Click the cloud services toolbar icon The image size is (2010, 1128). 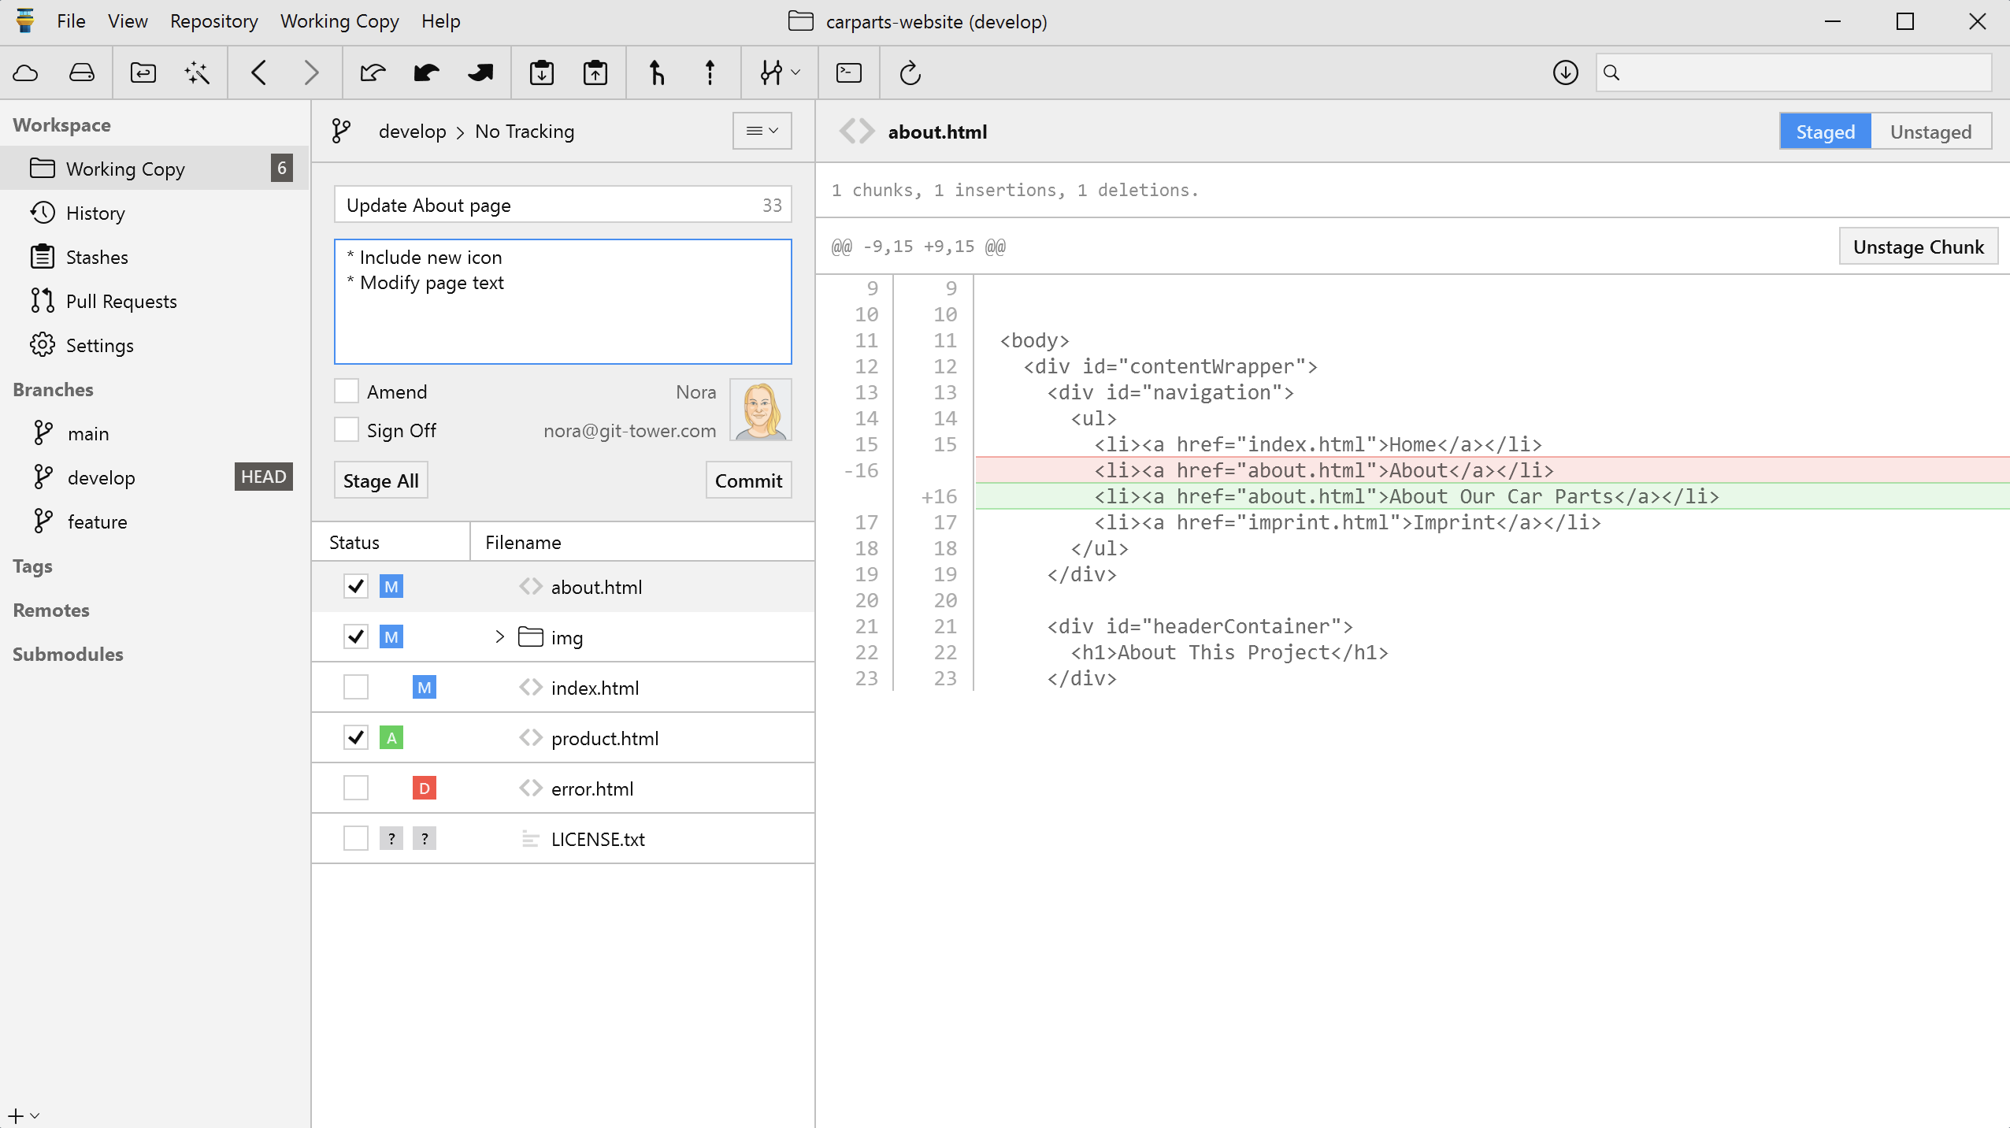25,73
